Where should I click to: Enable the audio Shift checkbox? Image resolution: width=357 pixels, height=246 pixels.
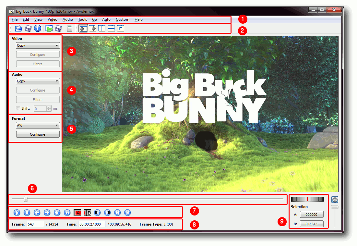pos(18,109)
